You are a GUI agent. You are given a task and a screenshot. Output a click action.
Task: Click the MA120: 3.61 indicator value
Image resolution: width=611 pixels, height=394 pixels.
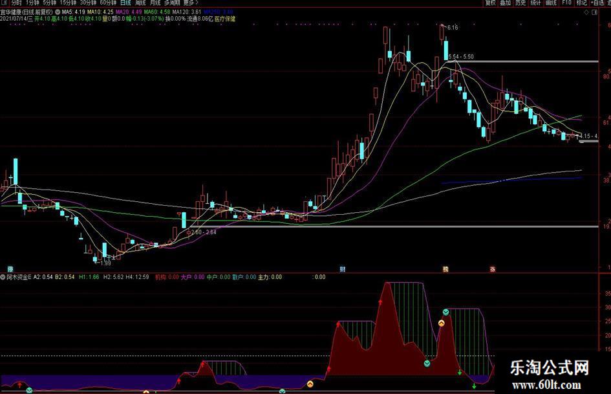point(187,12)
